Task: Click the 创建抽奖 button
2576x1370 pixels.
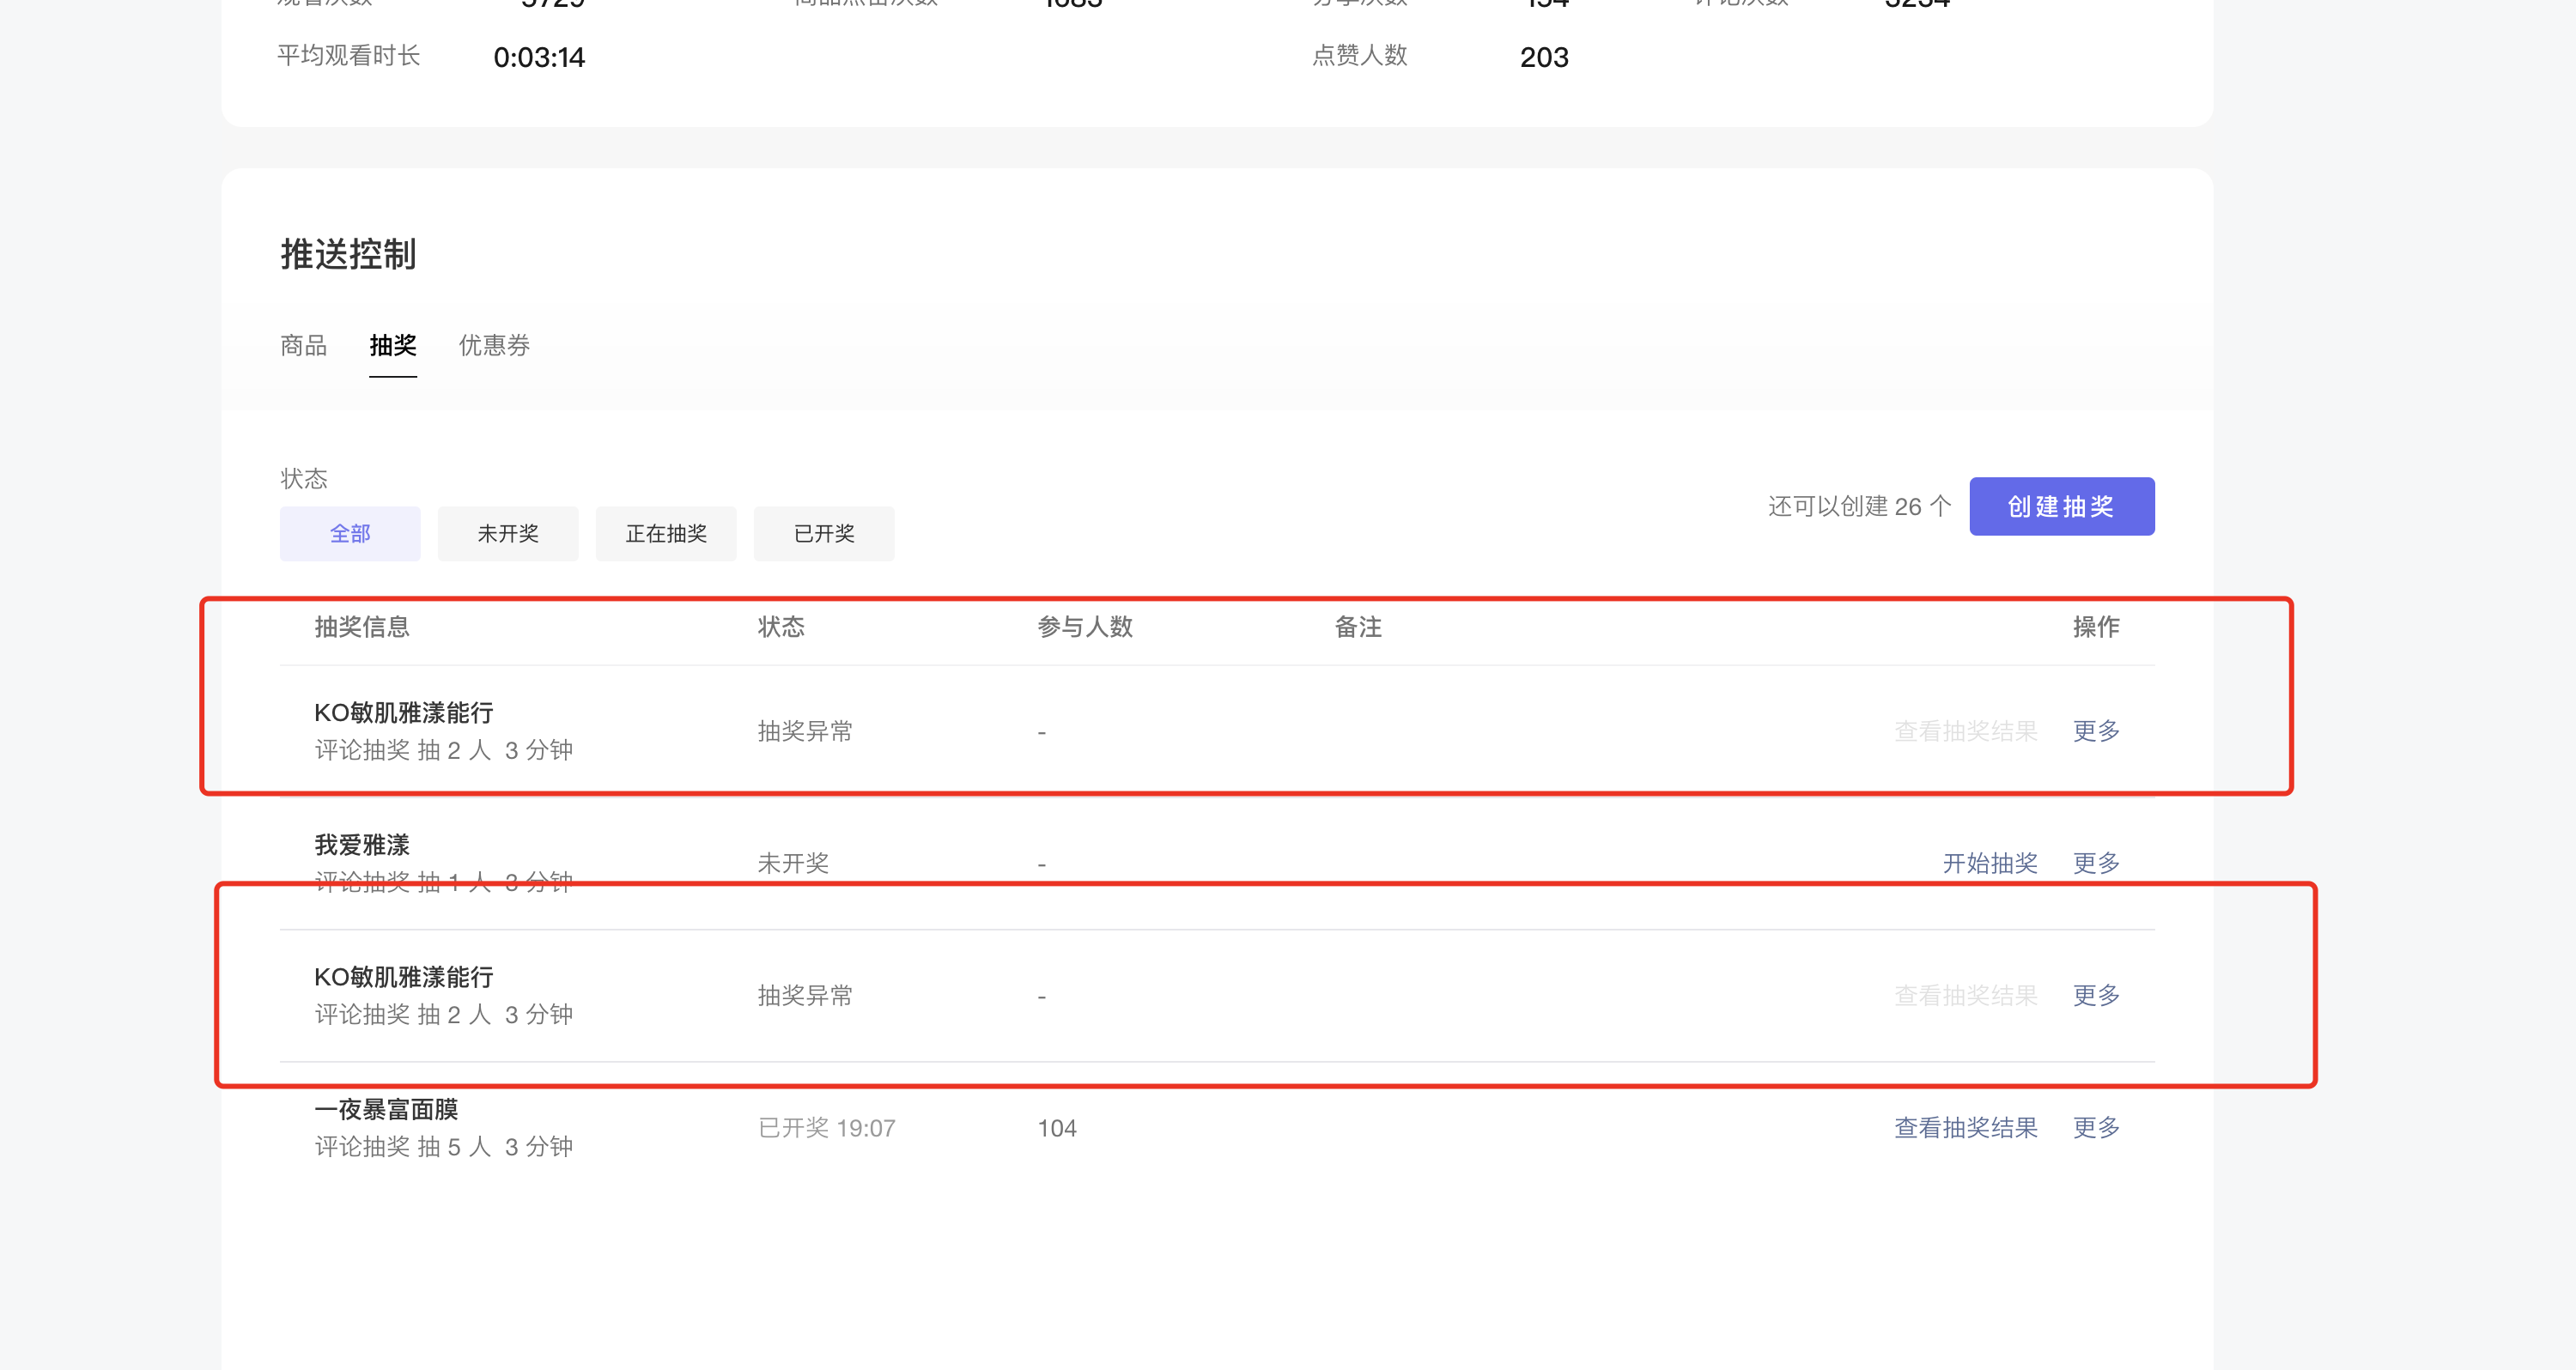Action: tap(2061, 506)
